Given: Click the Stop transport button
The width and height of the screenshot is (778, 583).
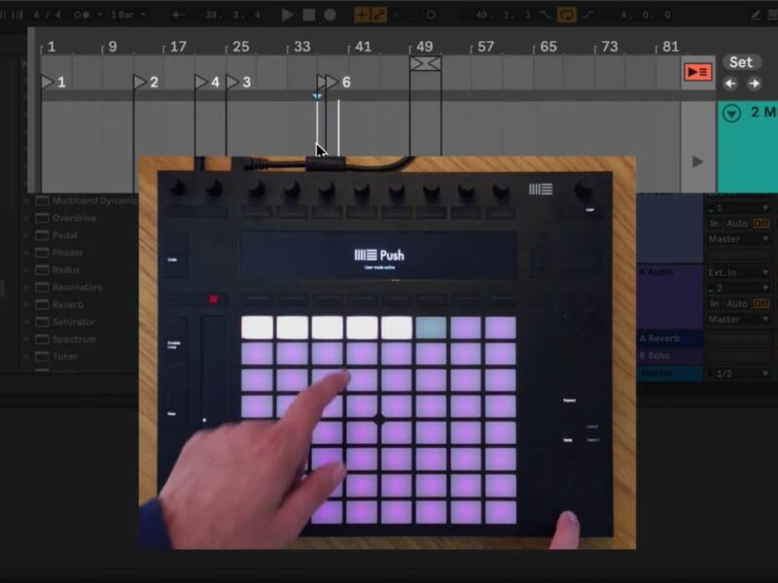Looking at the screenshot, I should click(x=308, y=15).
